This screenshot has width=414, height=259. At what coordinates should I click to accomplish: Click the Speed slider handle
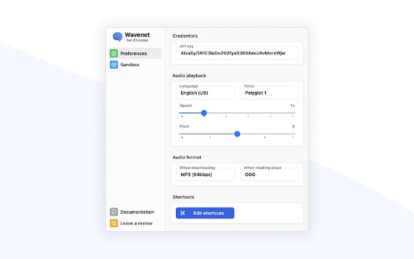point(204,113)
